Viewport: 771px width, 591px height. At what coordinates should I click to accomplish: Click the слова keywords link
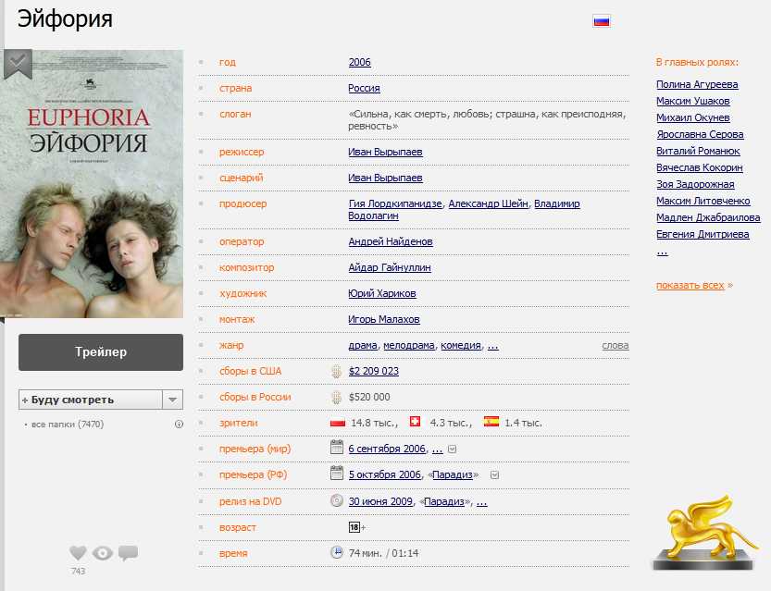[x=616, y=345]
